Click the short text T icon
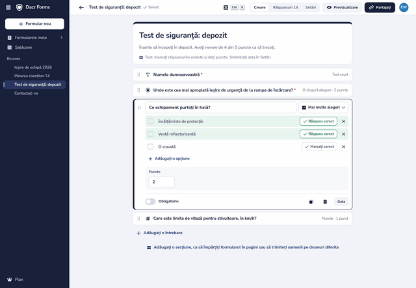The width and height of the screenshot is (416, 288). [148, 75]
